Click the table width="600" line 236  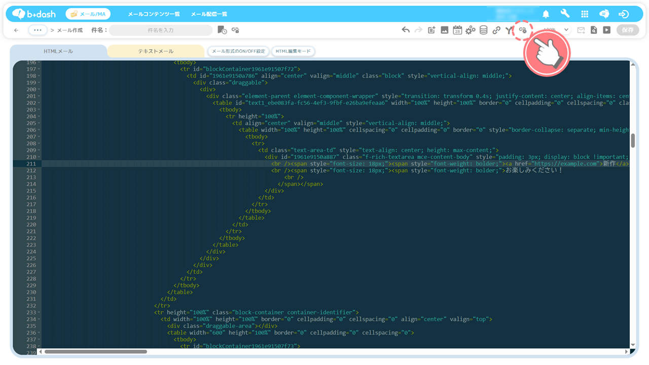pos(291,333)
